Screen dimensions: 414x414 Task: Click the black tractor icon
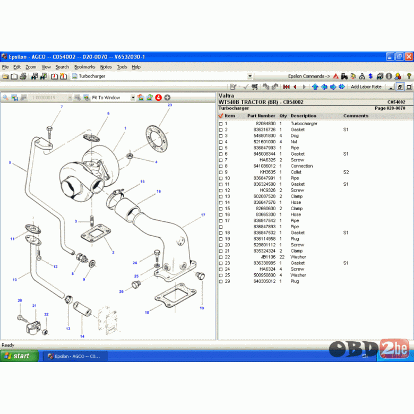click(x=344, y=76)
